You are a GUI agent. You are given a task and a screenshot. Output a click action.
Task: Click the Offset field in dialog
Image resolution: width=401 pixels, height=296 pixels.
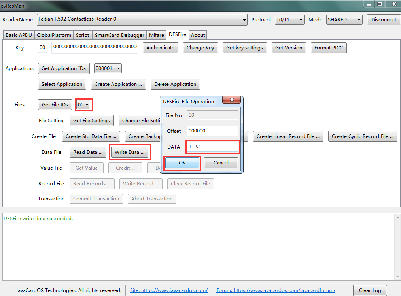coord(212,131)
